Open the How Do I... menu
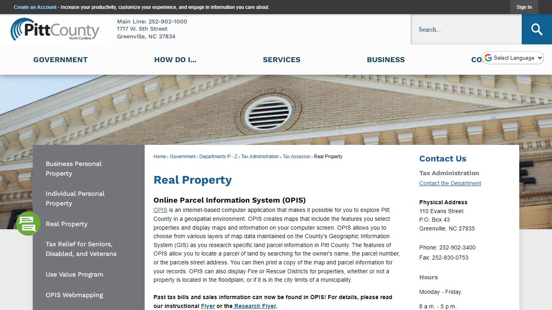Image resolution: width=552 pixels, height=310 pixels. pyautogui.click(x=175, y=60)
